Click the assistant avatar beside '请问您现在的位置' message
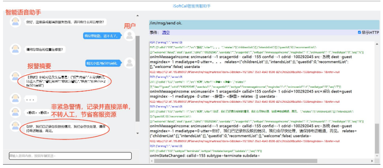 [15, 49]
